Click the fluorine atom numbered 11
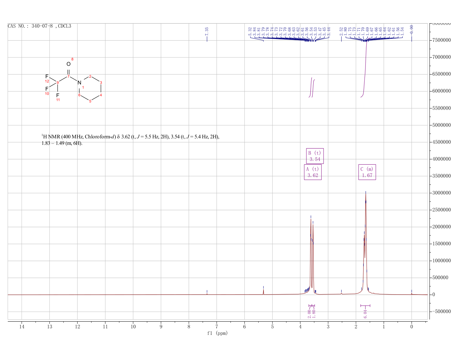 tap(58, 95)
